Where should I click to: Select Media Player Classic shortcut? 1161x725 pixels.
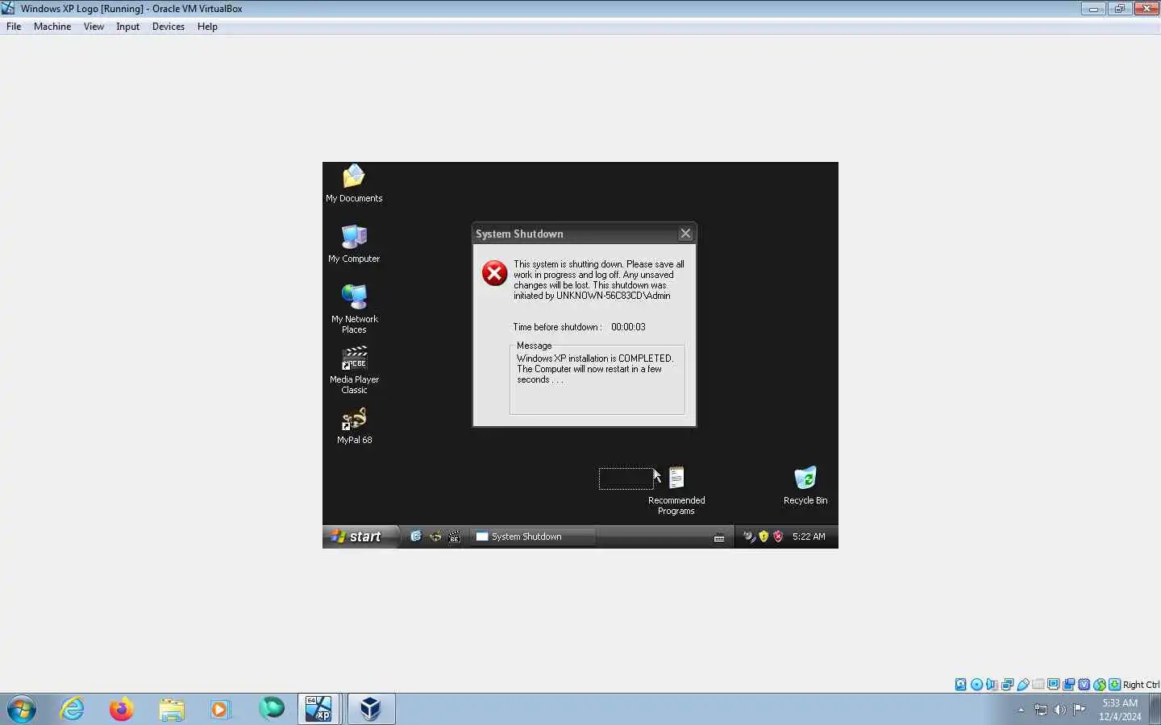(354, 370)
